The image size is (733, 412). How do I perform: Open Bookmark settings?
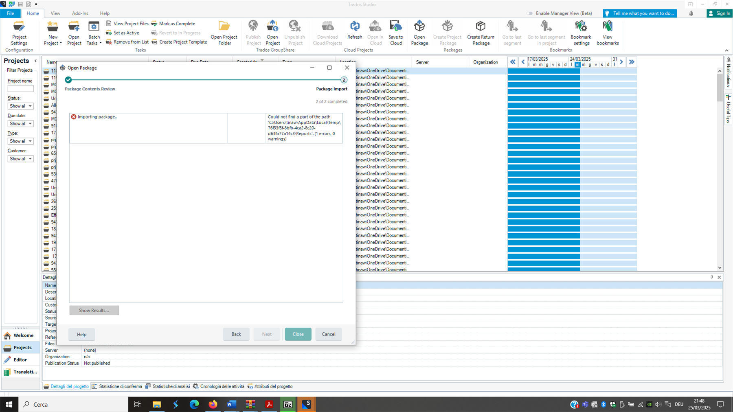click(x=581, y=33)
